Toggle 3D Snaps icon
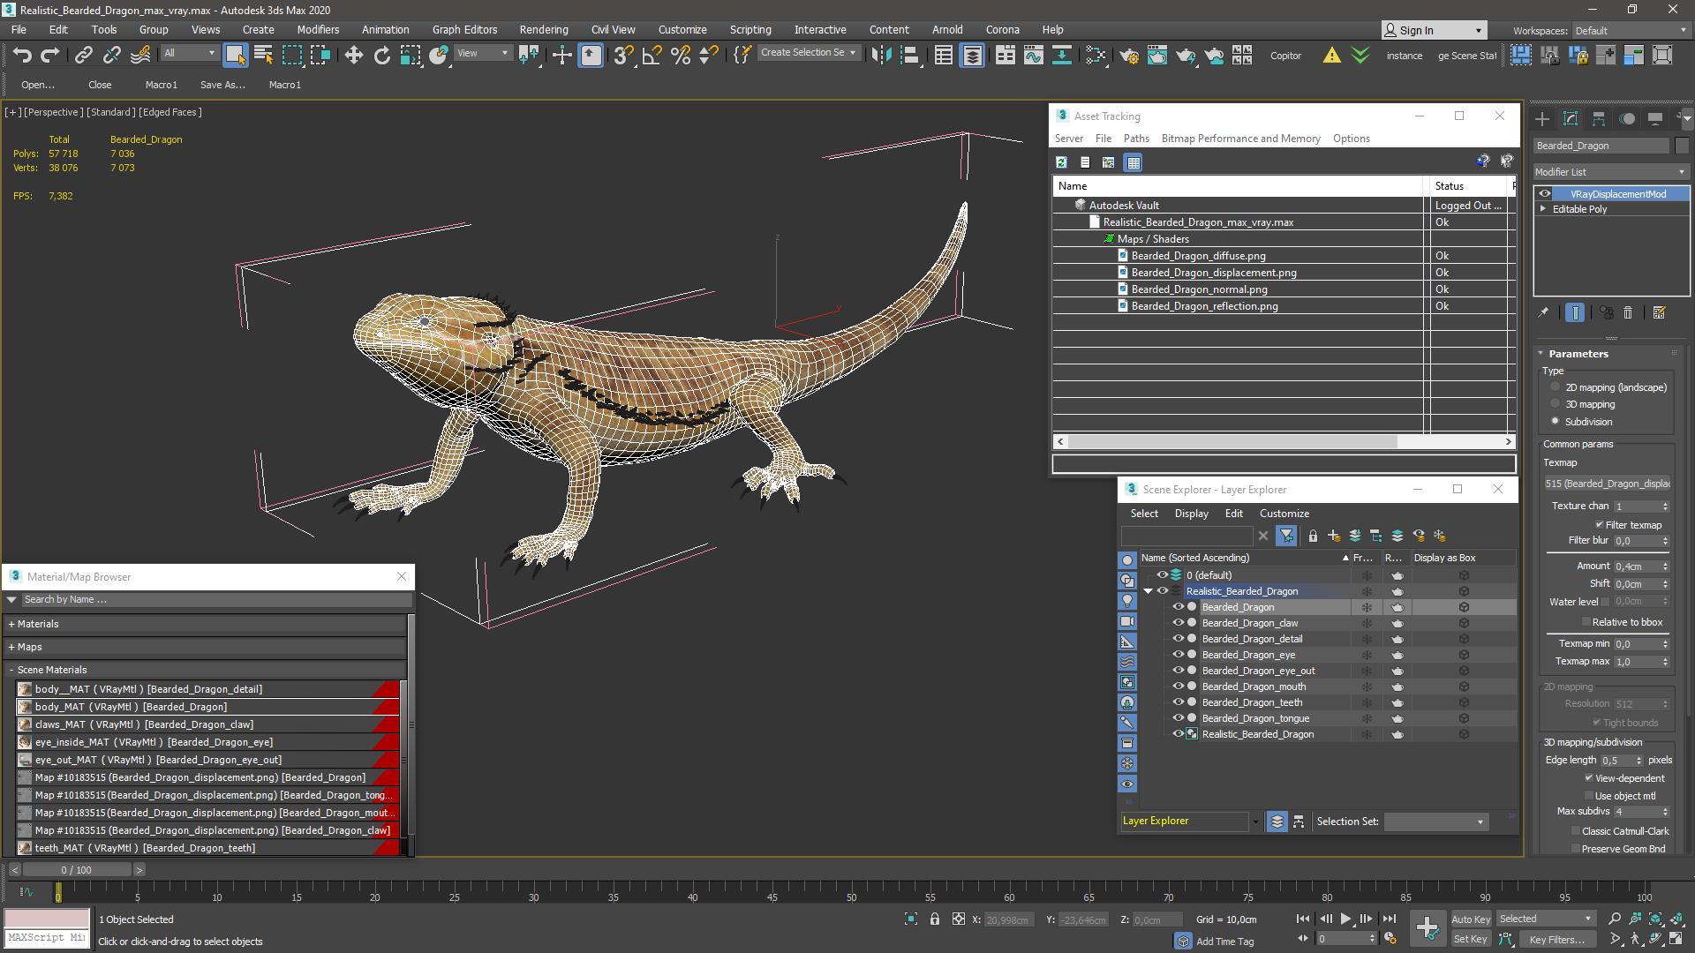The width and height of the screenshot is (1695, 953). tap(623, 56)
